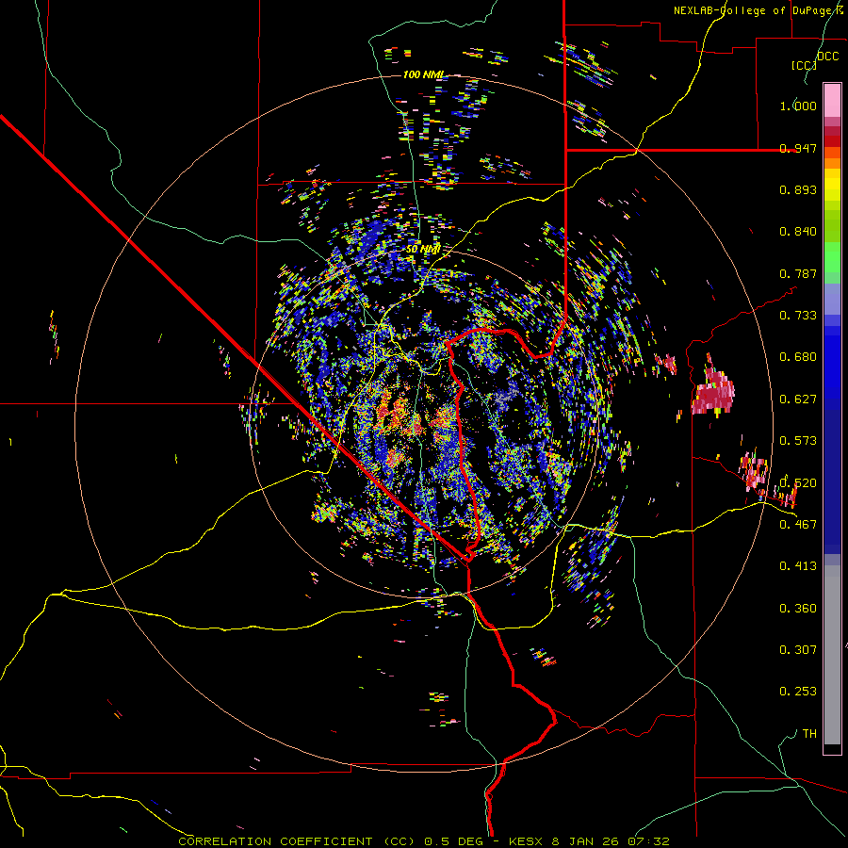
Task: Pick the light pink top color bar segment
Action: 832,100
